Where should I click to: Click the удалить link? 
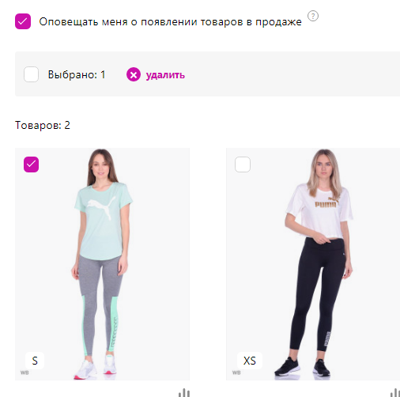[x=165, y=75]
